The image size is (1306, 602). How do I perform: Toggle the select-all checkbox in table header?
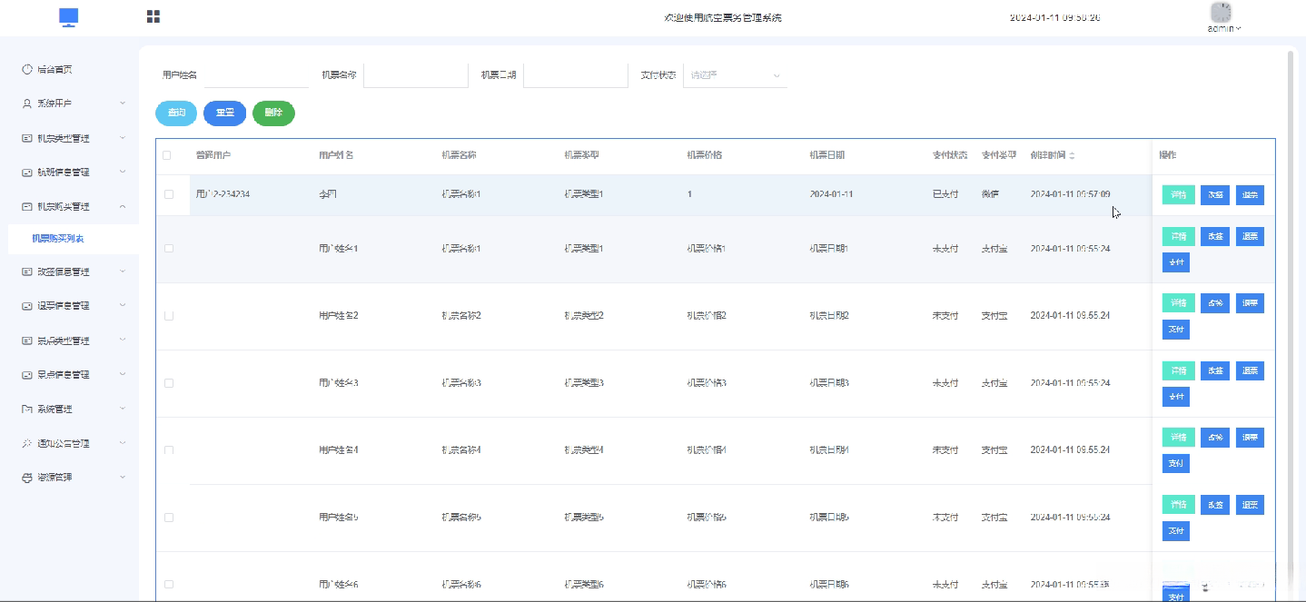(x=167, y=155)
